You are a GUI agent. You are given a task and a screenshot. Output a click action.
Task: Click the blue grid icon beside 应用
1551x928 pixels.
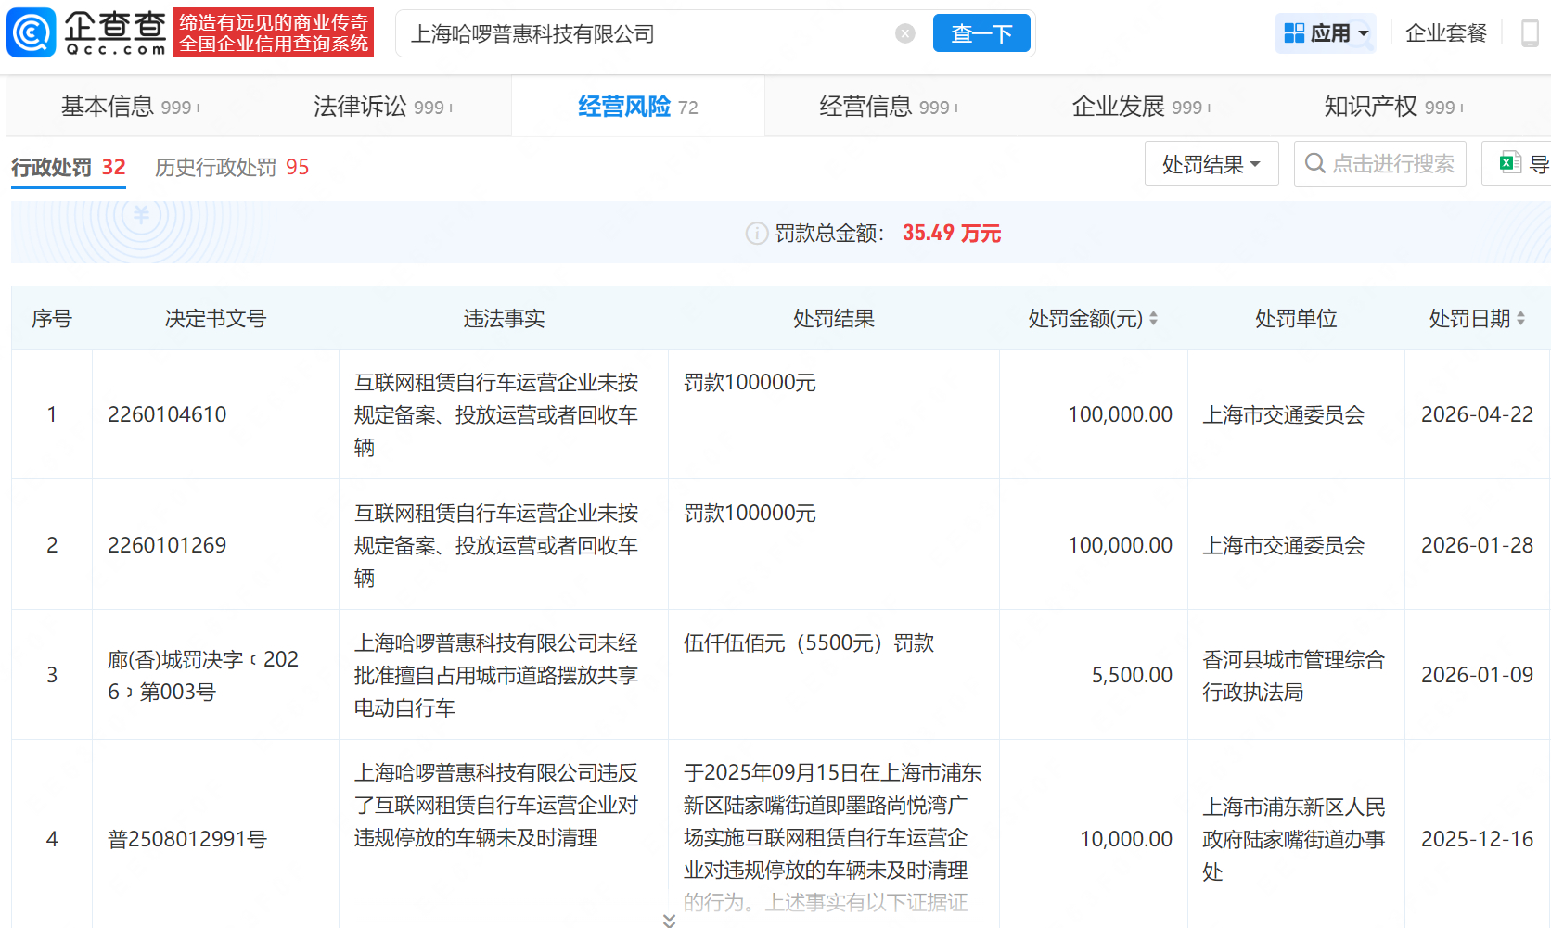pyautogui.click(x=1295, y=32)
